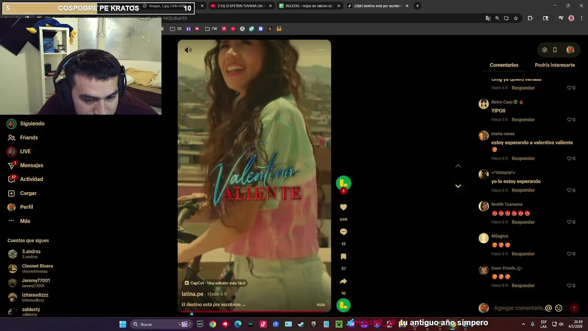Open the latina.pe username link
Screen dimensions: 588x331
[192, 294]
